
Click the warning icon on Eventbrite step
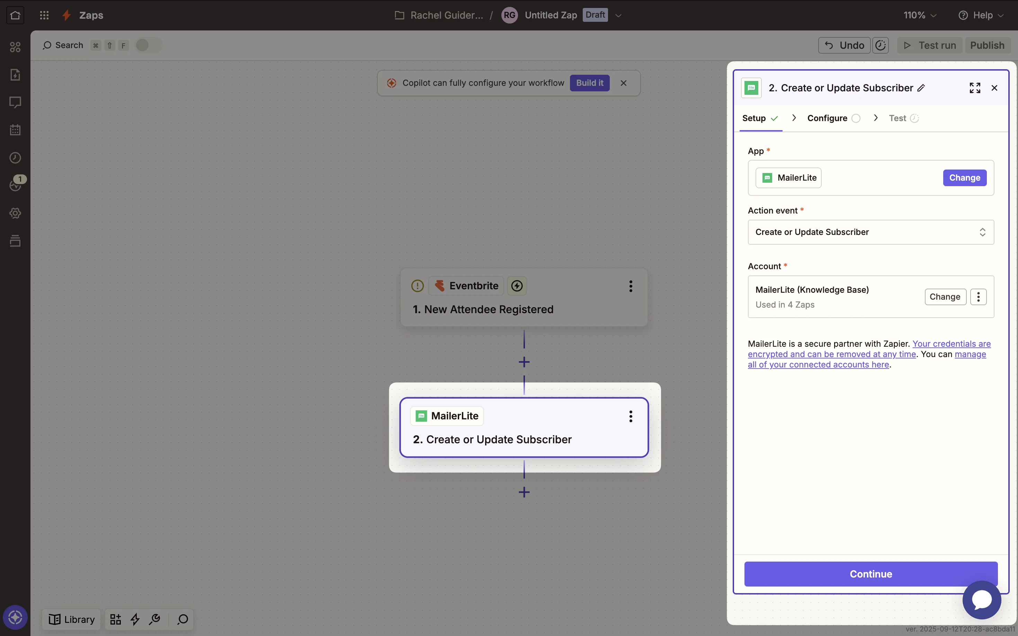[417, 286]
